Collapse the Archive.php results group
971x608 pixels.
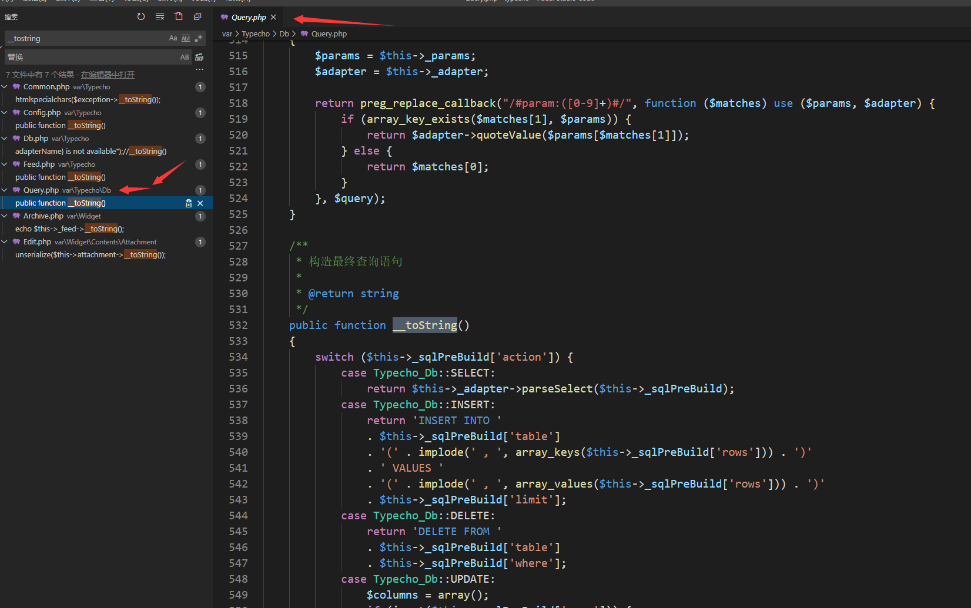tap(5, 216)
